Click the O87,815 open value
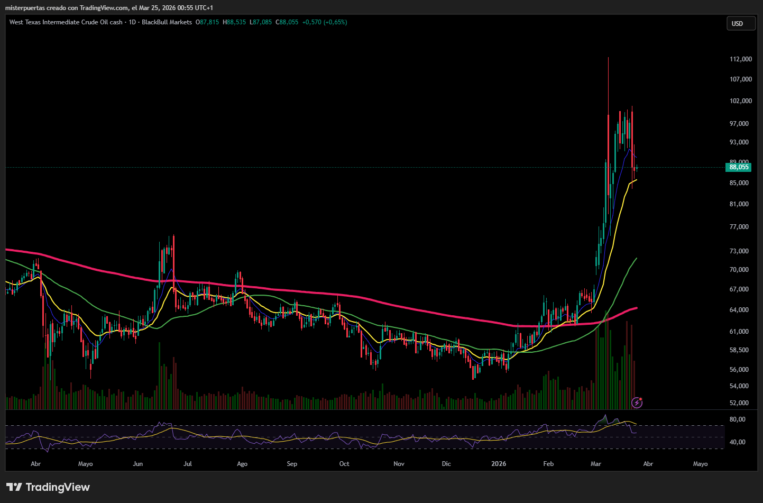763x503 pixels. click(x=207, y=22)
